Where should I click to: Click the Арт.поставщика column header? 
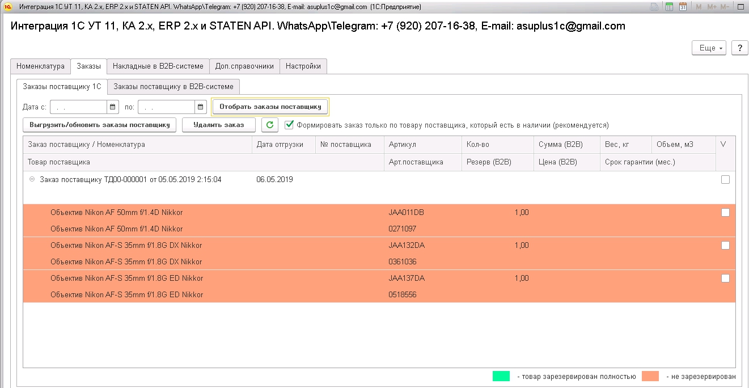[422, 162]
